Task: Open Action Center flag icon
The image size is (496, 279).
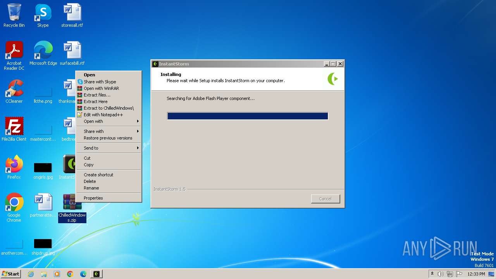Action: (x=459, y=274)
